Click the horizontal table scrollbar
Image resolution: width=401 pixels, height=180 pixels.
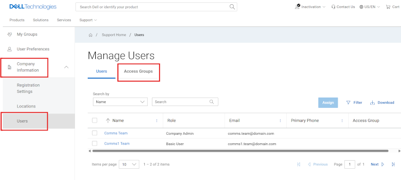tap(241, 151)
